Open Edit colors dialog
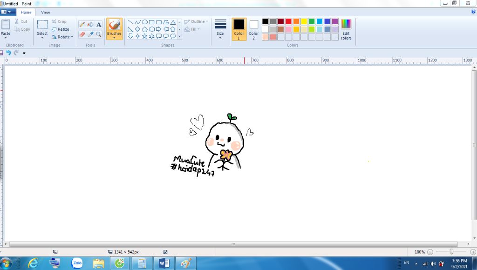Viewport: 477px width, 270px height. [x=346, y=29]
